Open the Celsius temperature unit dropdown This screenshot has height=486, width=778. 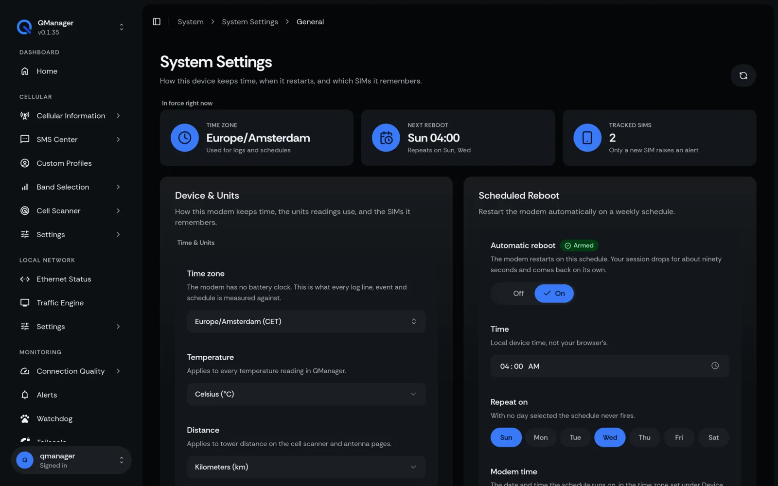point(306,394)
